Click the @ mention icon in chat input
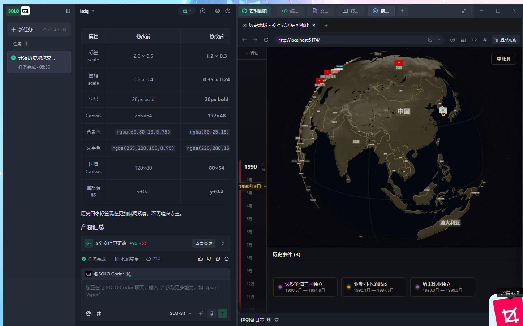523x326 pixels. click(89, 313)
